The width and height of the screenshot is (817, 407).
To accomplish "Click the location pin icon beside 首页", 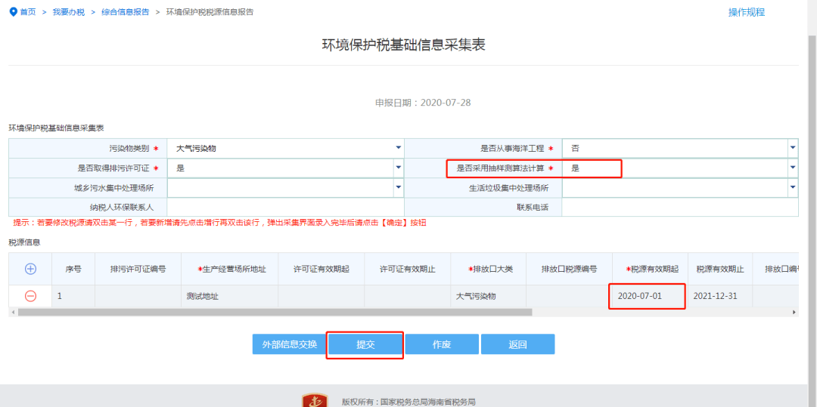I will (x=14, y=12).
